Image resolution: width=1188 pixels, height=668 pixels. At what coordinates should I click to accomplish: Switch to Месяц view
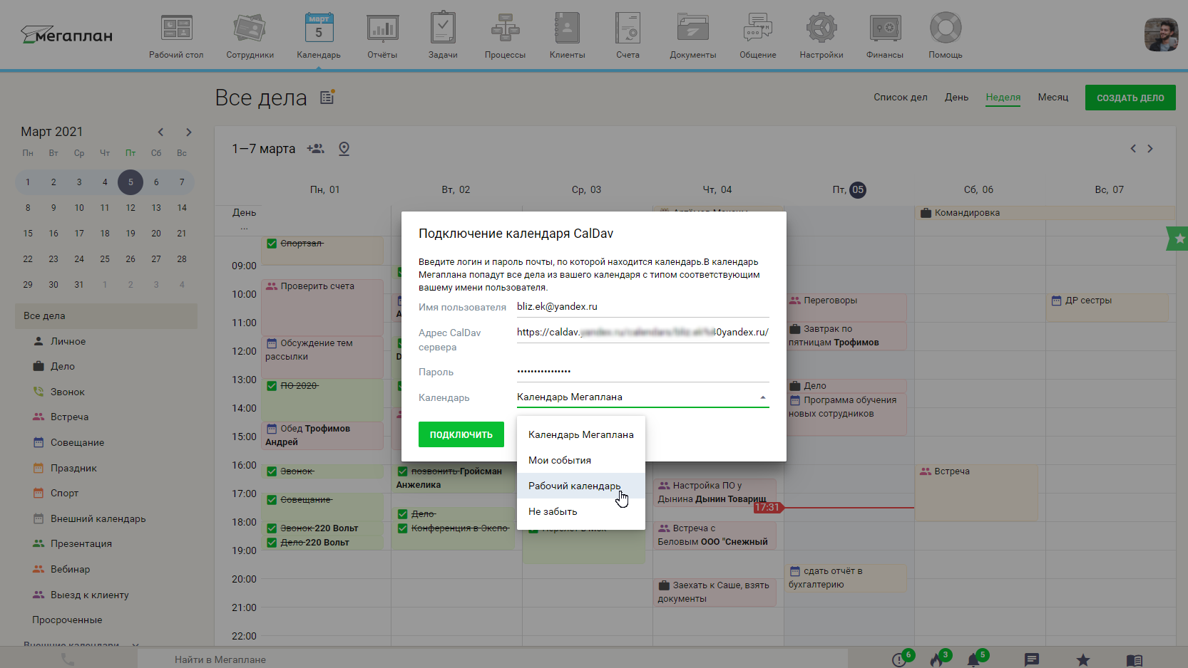[x=1053, y=98]
